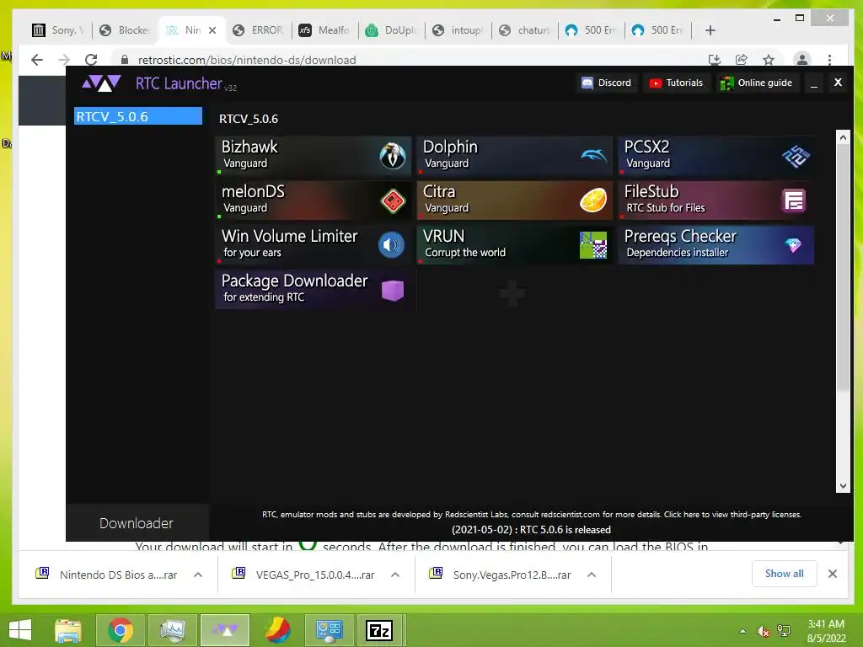863x647 pixels.
Task: Click the RTC 5.0.6 is released news text
Action: [531, 530]
